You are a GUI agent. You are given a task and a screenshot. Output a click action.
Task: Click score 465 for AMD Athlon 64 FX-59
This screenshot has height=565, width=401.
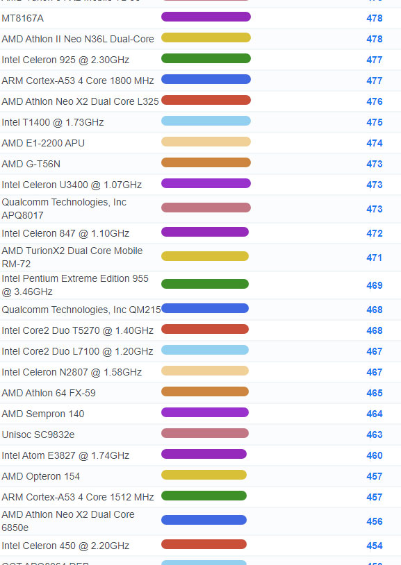point(375,393)
